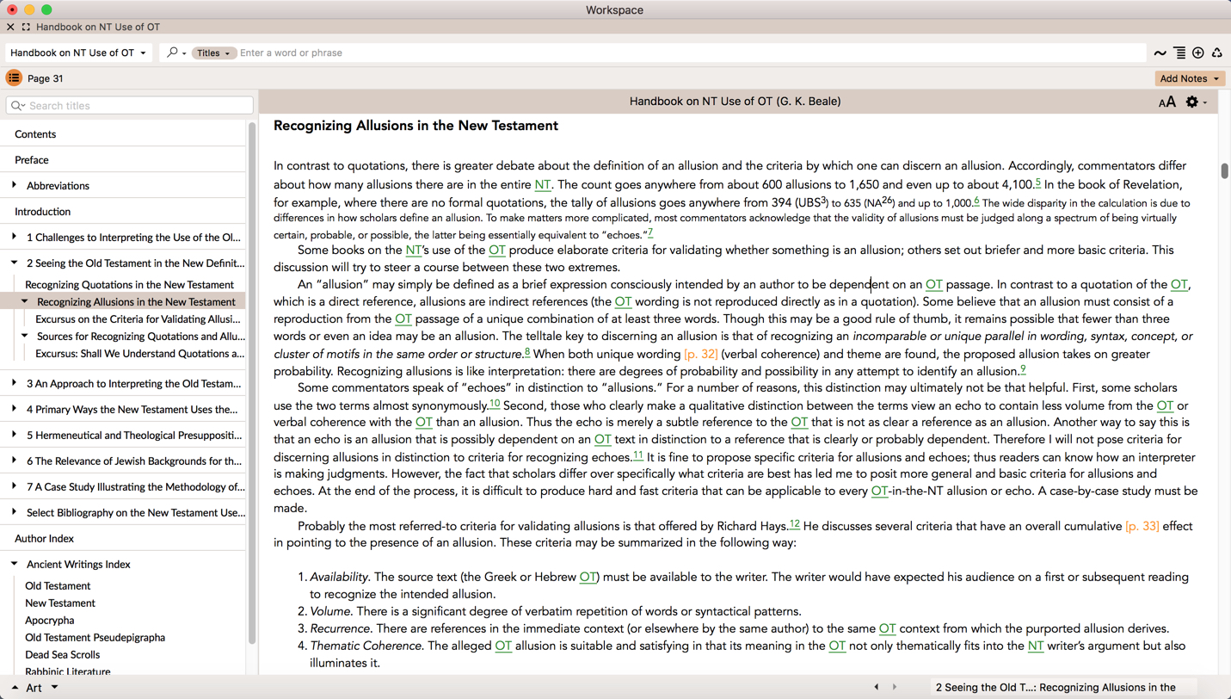The width and height of the screenshot is (1231, 699).
Task: Click the recycle triangle icon
Action: pos(1216,53)
